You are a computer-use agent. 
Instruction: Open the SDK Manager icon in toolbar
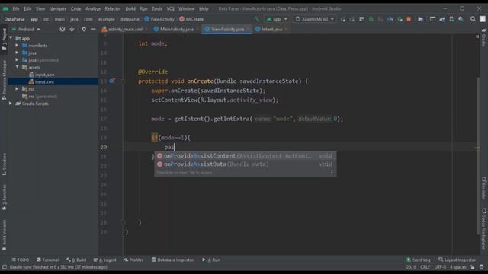pos(461,19)
